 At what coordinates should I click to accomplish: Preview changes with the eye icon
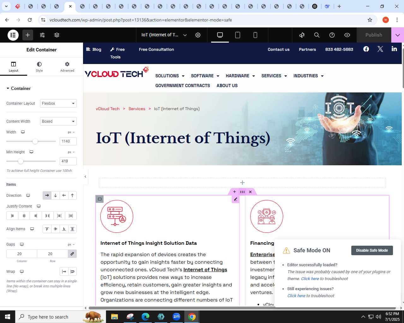[x=347, y=35]
